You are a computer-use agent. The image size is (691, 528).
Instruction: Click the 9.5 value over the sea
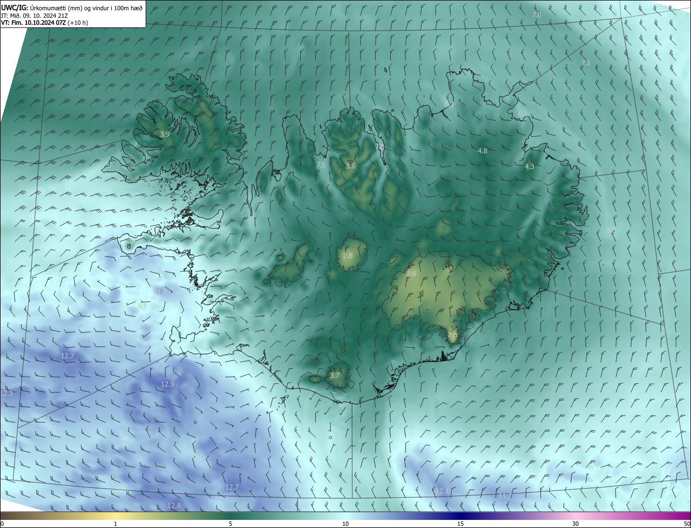pos(143,306)
